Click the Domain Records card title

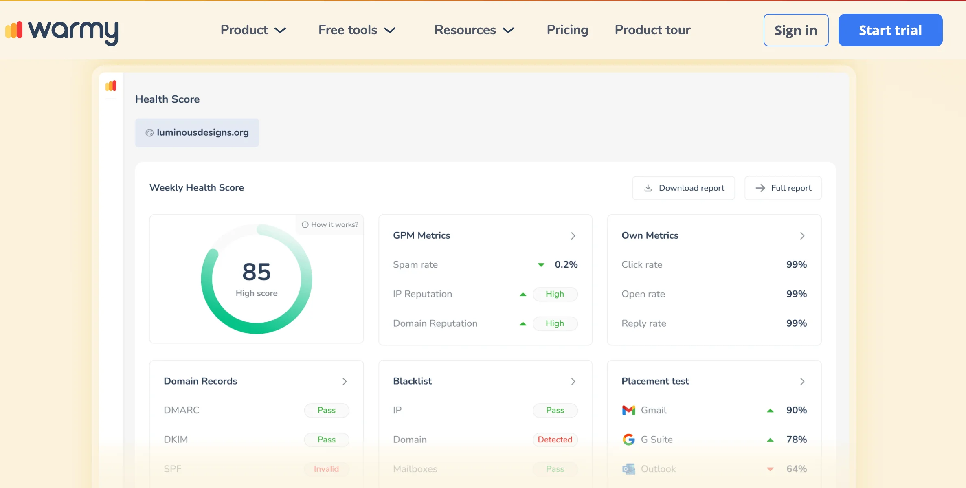(200, 381)
